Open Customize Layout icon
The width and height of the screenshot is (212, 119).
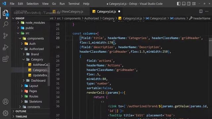click(x=194, y=4)
